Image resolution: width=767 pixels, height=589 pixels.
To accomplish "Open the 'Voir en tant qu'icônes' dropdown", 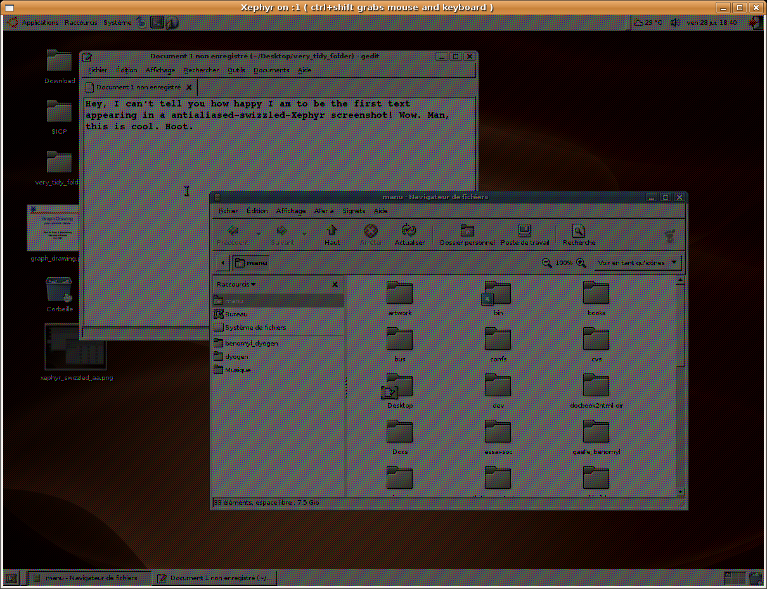I will (x=636, y=262).
